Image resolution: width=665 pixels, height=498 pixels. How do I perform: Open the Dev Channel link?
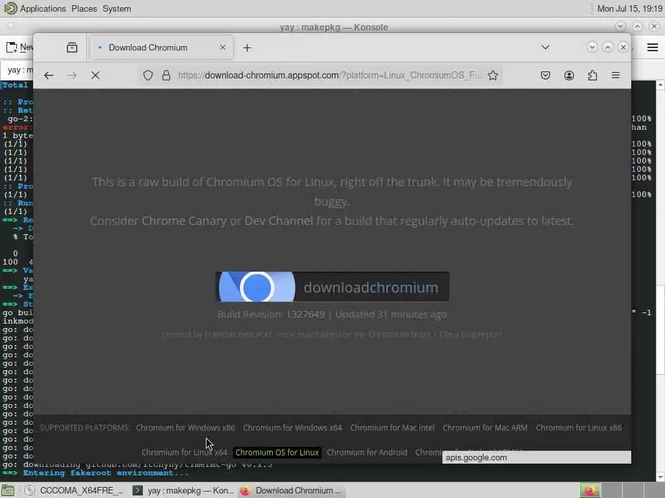click(x=279, y=220)
